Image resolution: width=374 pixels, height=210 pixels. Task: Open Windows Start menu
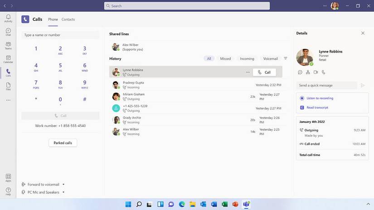pyautogui.click(x=128, y=204)
